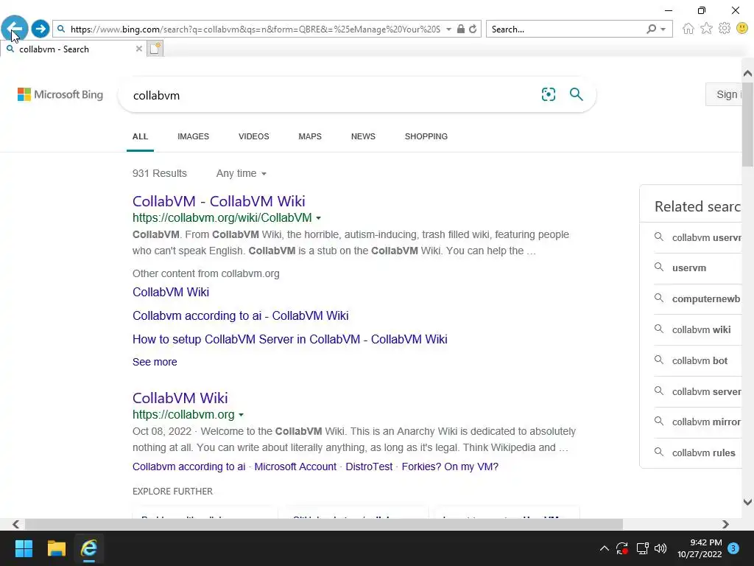Click the Microsoft Bing logo

click(60, 94)
